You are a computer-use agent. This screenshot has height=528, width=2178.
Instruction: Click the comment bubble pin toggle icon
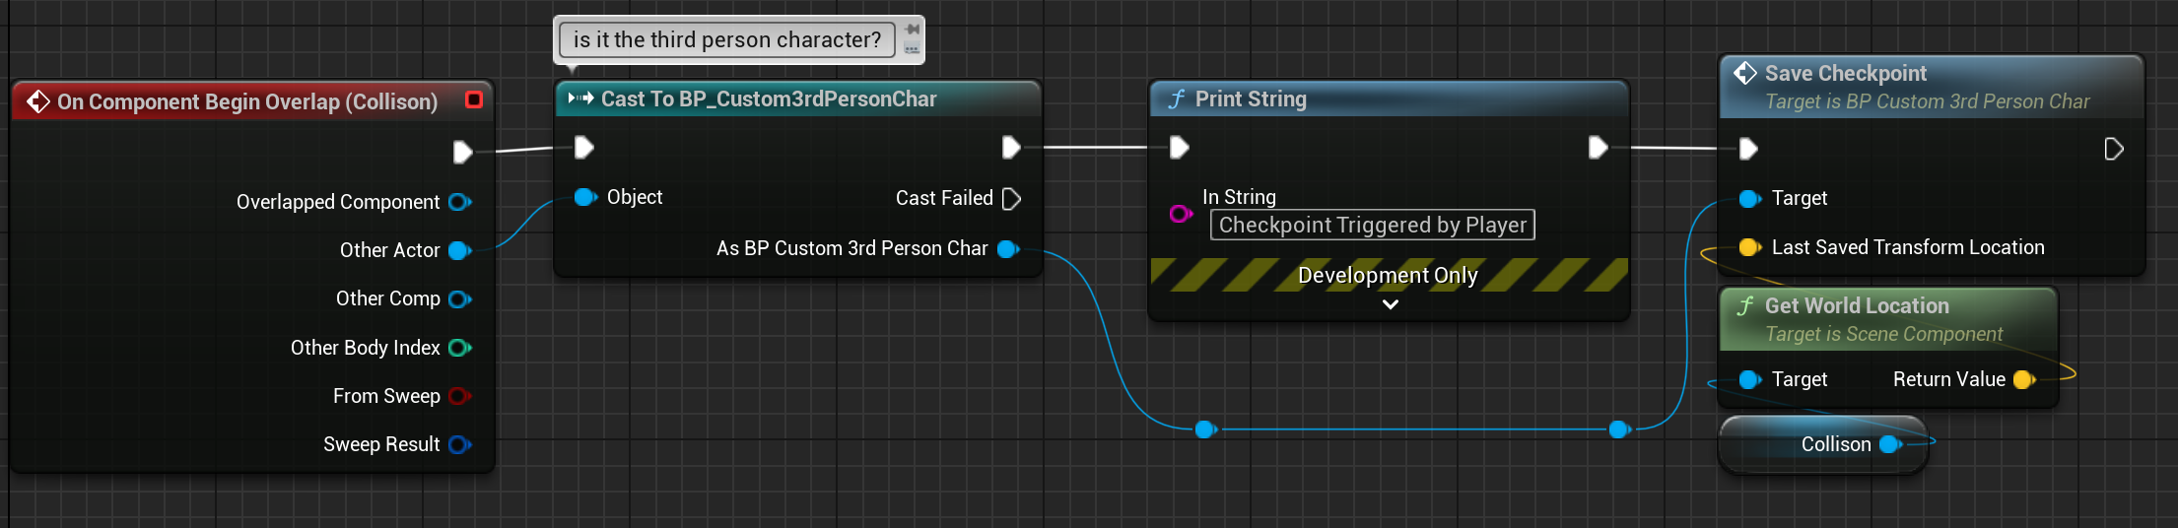[912, 30]
